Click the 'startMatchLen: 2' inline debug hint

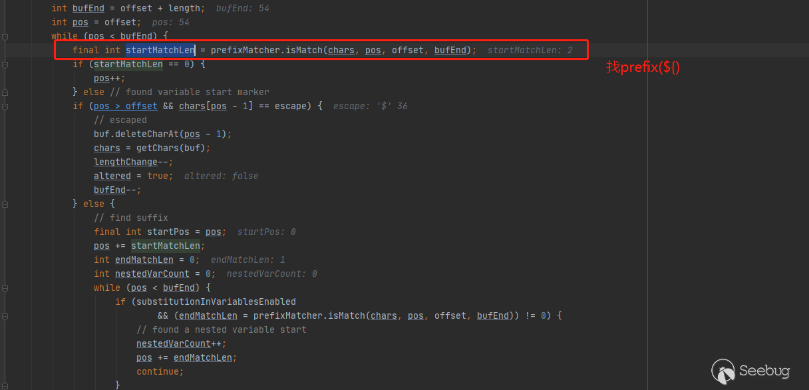(x=530, y=50)
